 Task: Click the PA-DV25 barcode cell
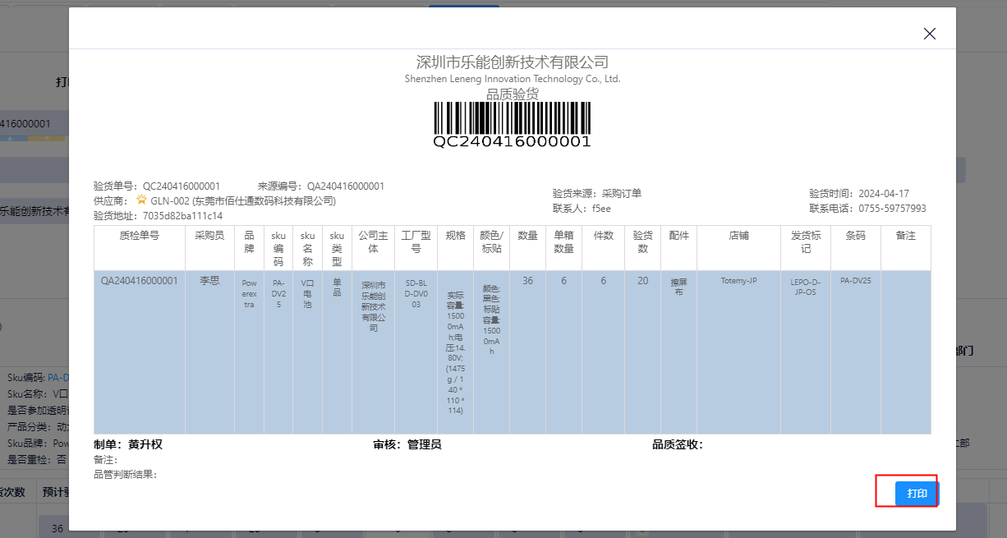tap(855, 281)
